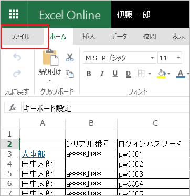
Task: Open the borders dropdown arrow
Action: (150, 74)
